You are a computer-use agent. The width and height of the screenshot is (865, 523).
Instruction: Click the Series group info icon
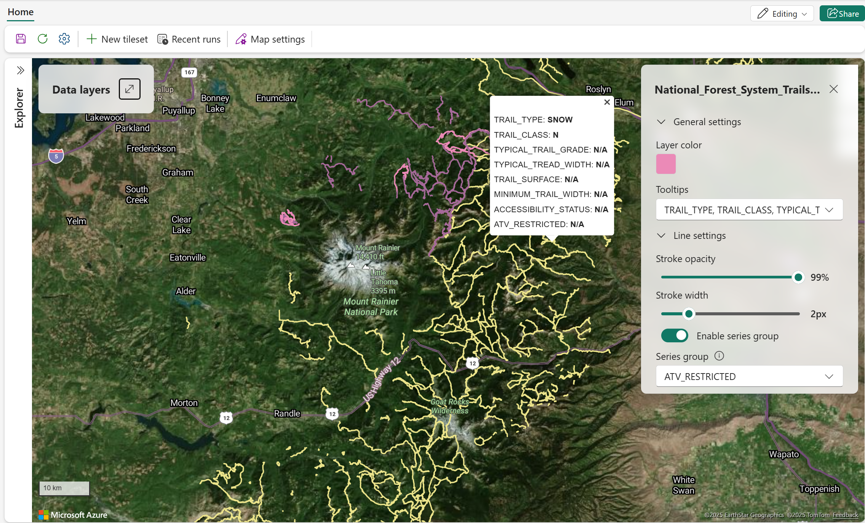(x=719, y=356)
